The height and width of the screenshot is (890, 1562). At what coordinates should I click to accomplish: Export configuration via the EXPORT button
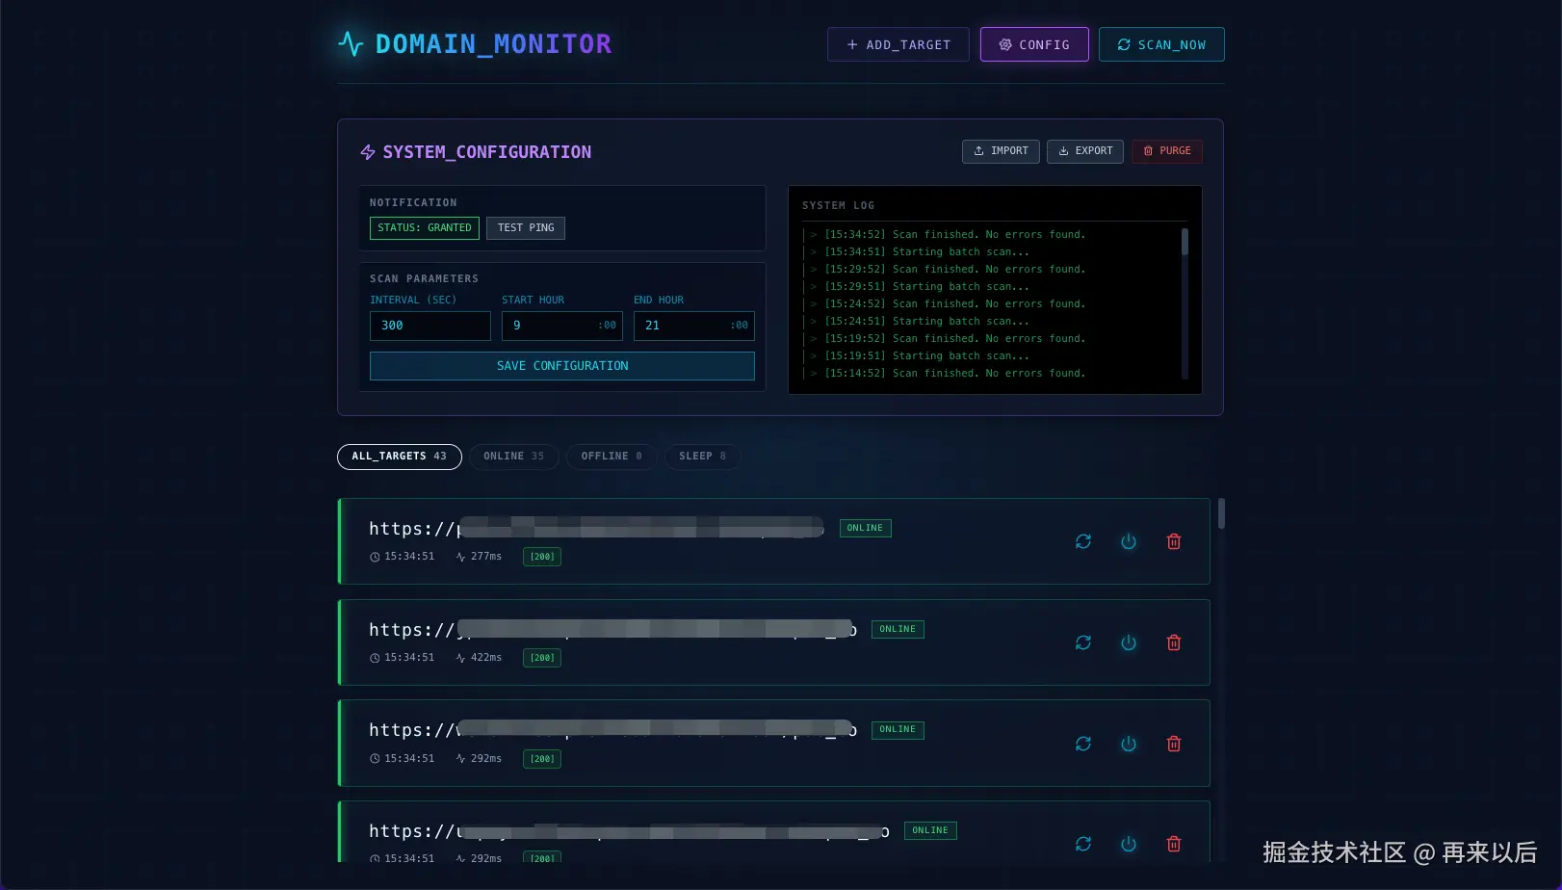click(1085, 151)
